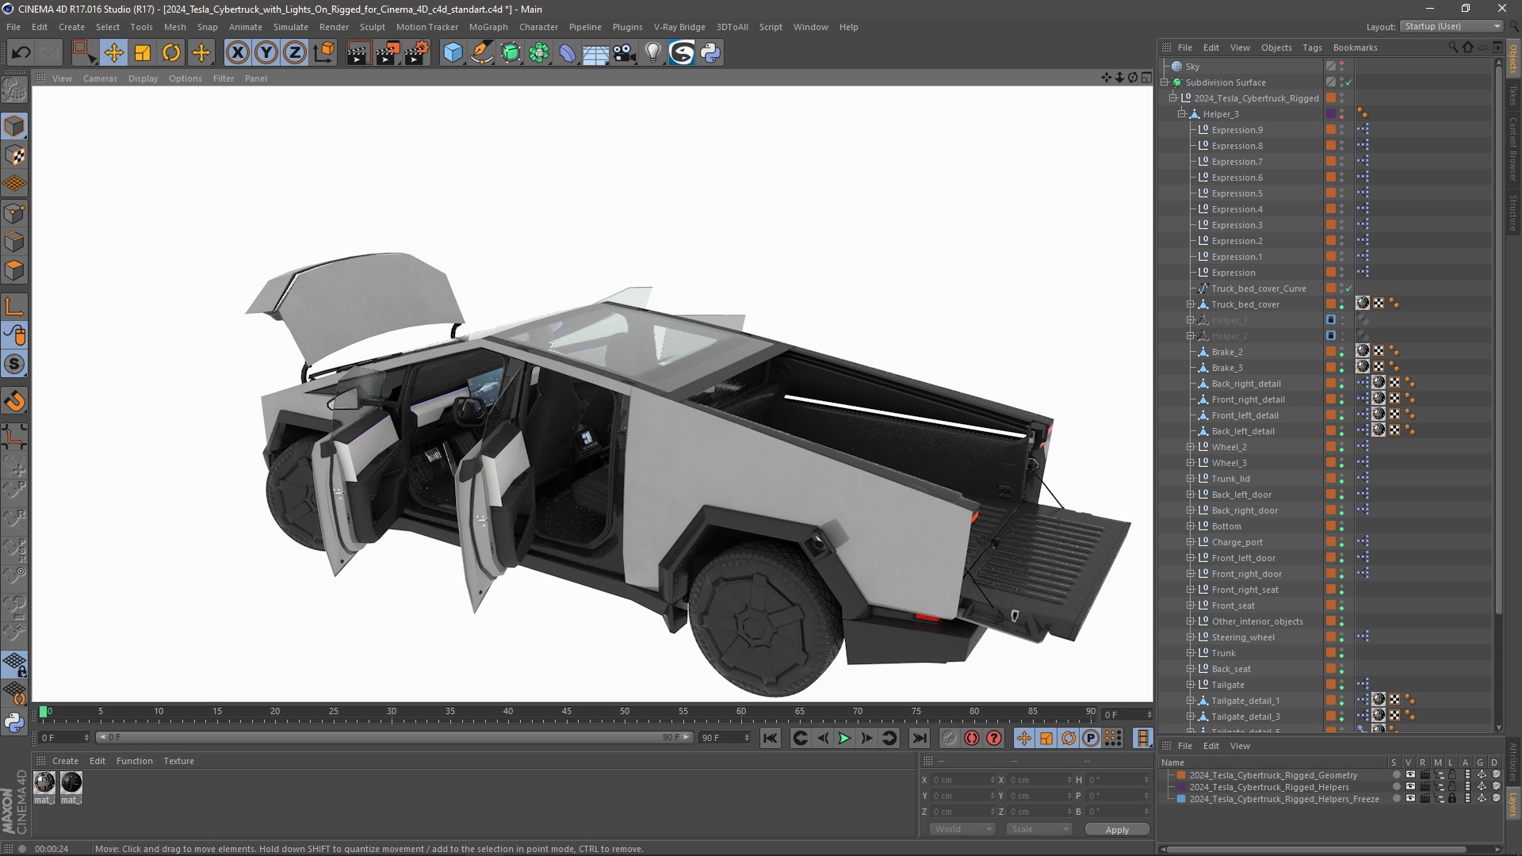The width and height of the screenshot is (1522, 856).
Task: Click Go to End playback button
Action: (x=919, y=739)
